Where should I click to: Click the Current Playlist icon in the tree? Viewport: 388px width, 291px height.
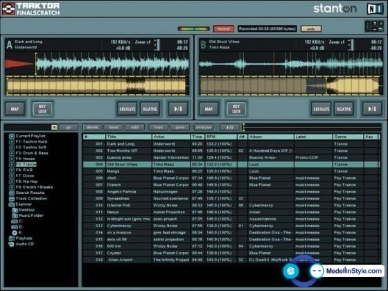point(12,136)
